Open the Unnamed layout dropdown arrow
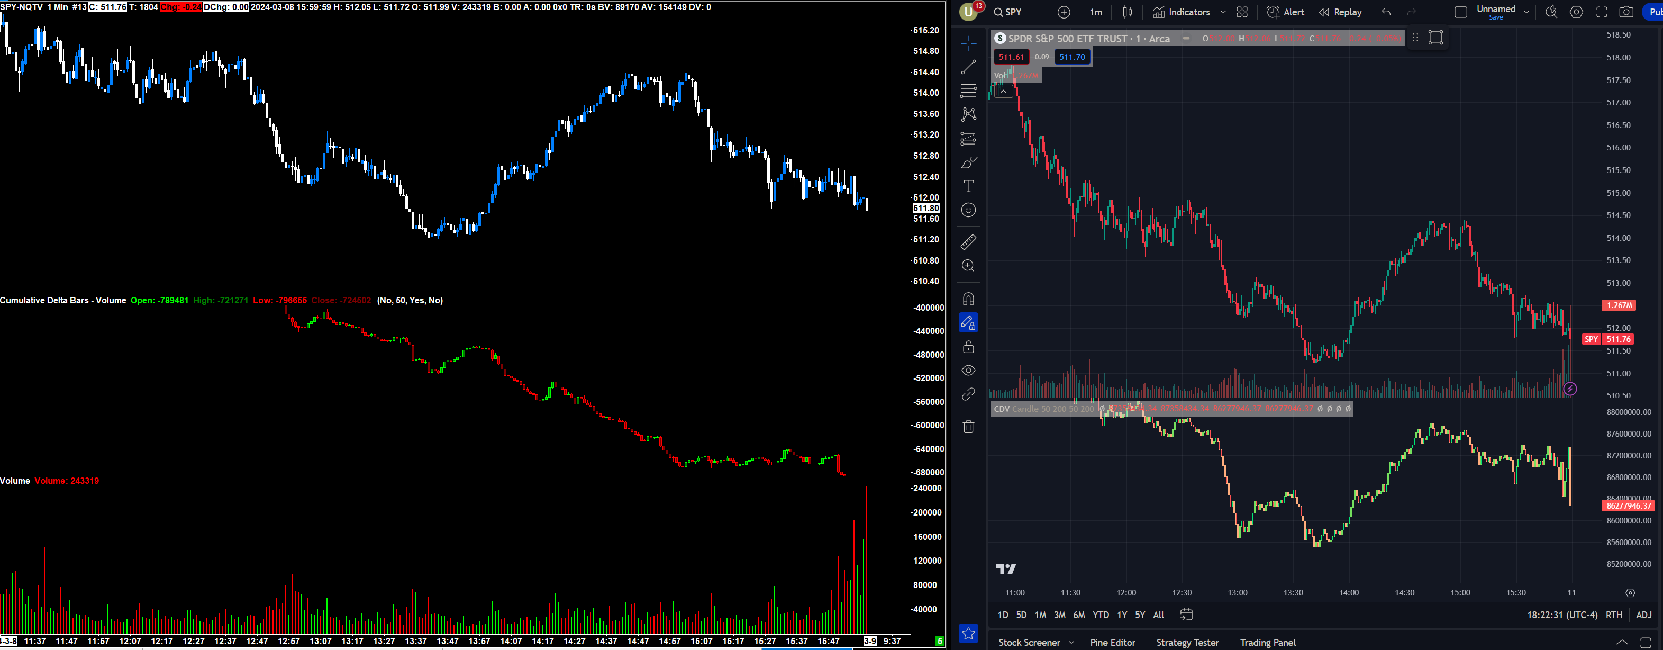Viewport: 1663px width, 650px height. [x=1526, y=12]
